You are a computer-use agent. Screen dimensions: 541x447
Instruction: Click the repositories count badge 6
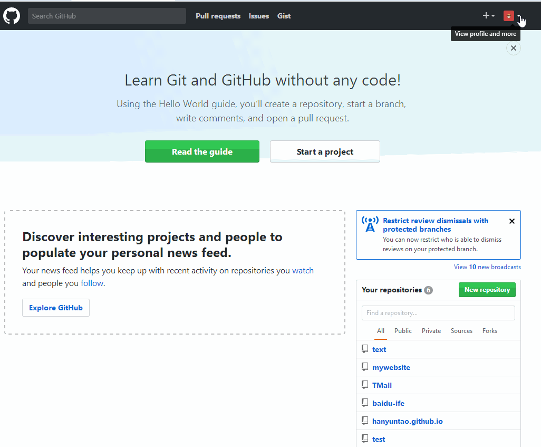[x=428, y=290]
